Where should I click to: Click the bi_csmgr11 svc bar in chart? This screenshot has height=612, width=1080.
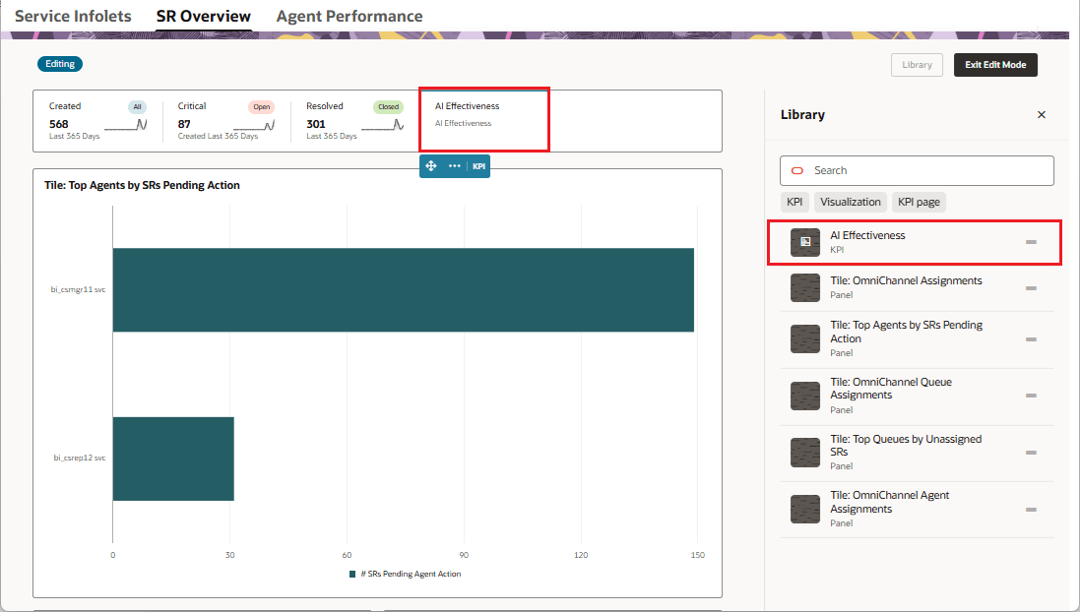coord(404,290)
